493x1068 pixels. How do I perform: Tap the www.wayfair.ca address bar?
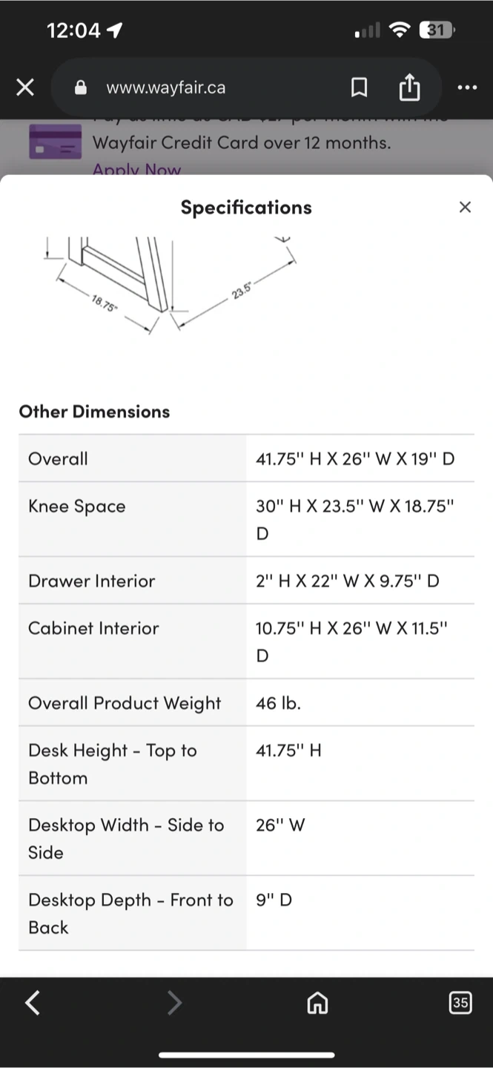[166, 88]
